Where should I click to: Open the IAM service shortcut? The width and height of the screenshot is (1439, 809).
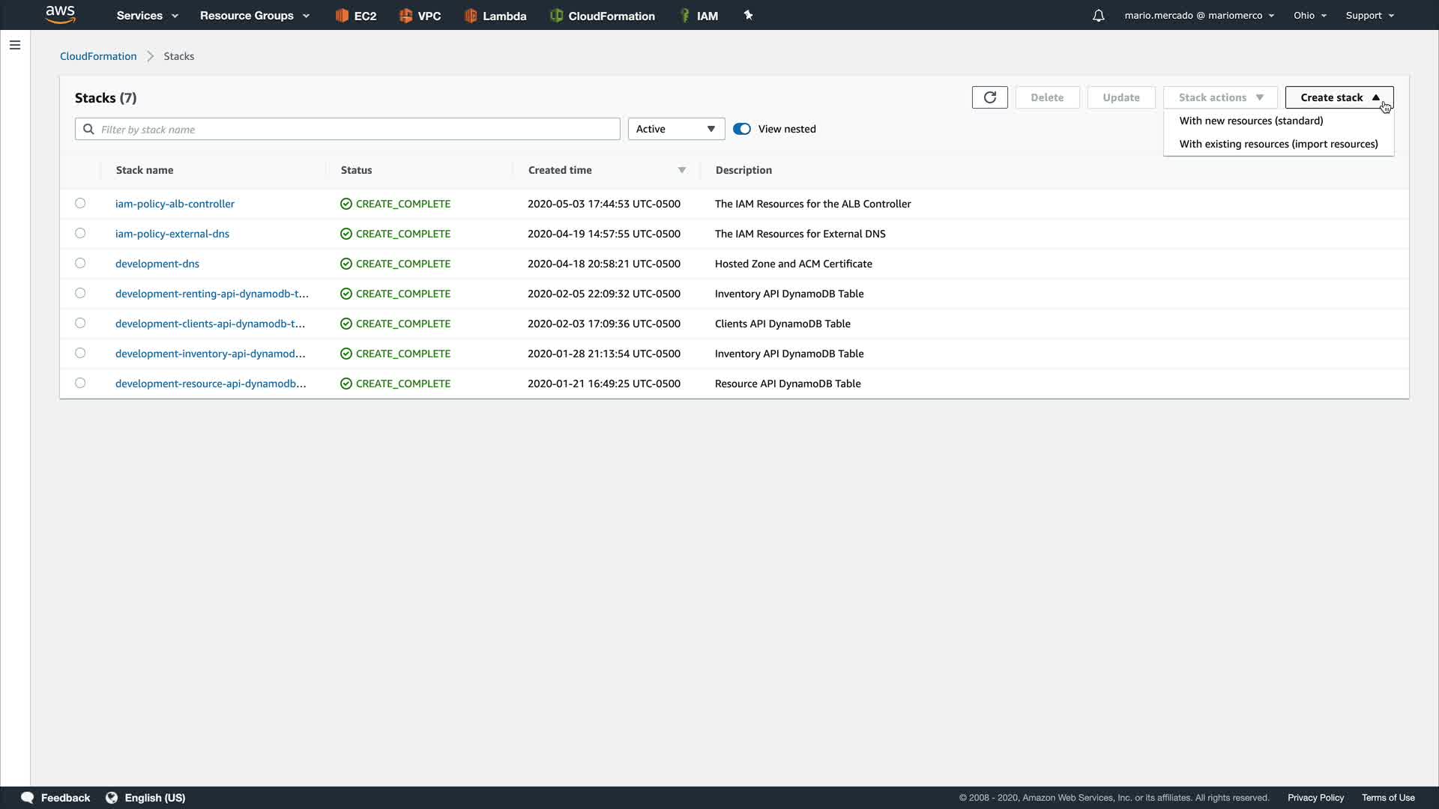point(699,16)
